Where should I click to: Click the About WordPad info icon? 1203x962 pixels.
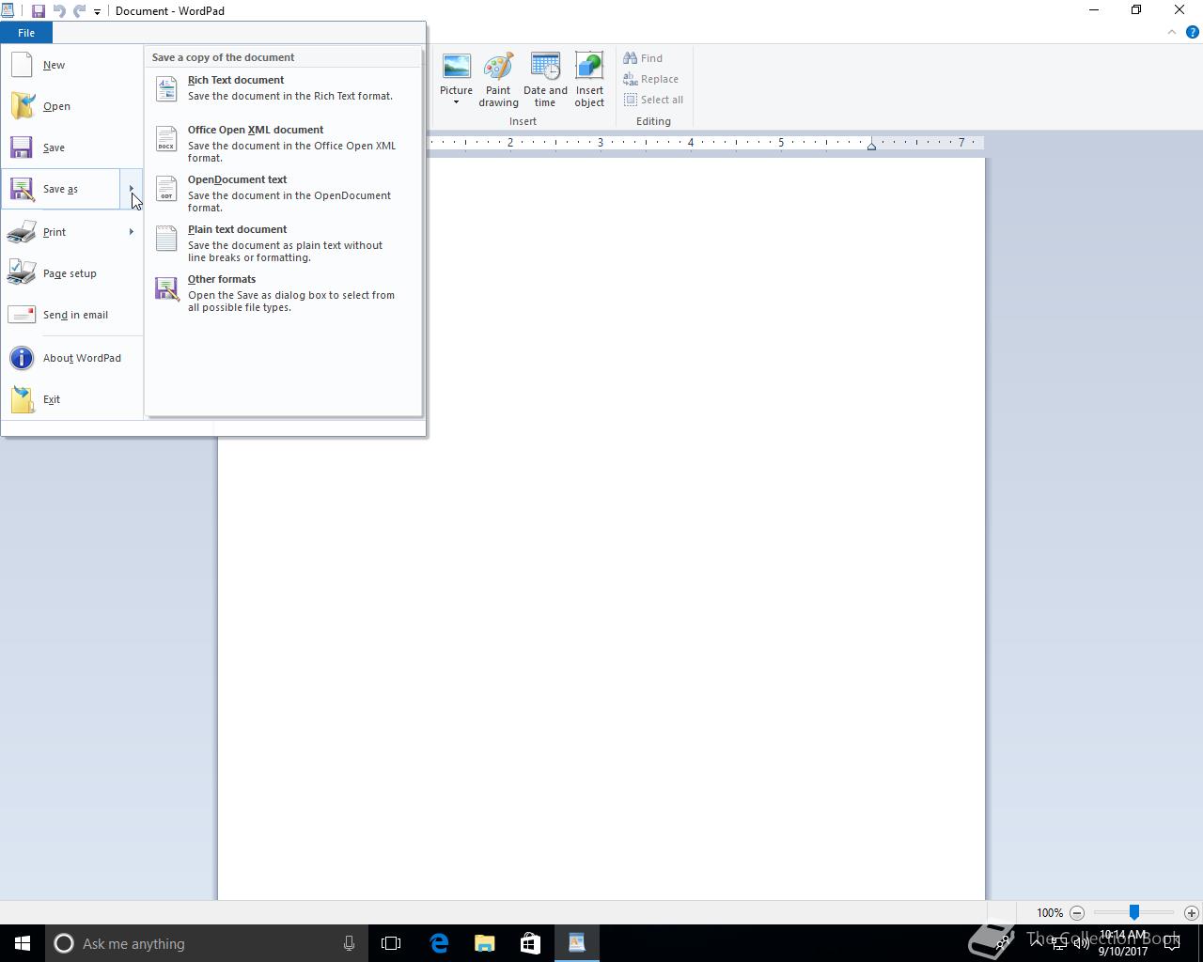(x=22, y=358)
